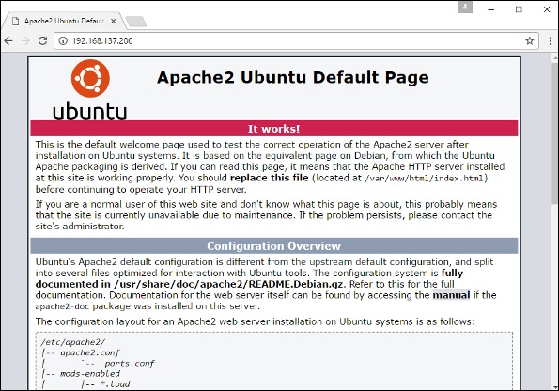Close the browser window
Viewport: 559px width, 391px height.
coord(547,9)
